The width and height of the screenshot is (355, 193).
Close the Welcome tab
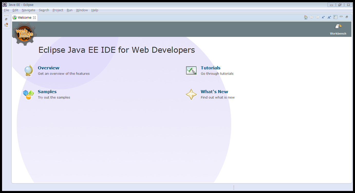(34, 18)
